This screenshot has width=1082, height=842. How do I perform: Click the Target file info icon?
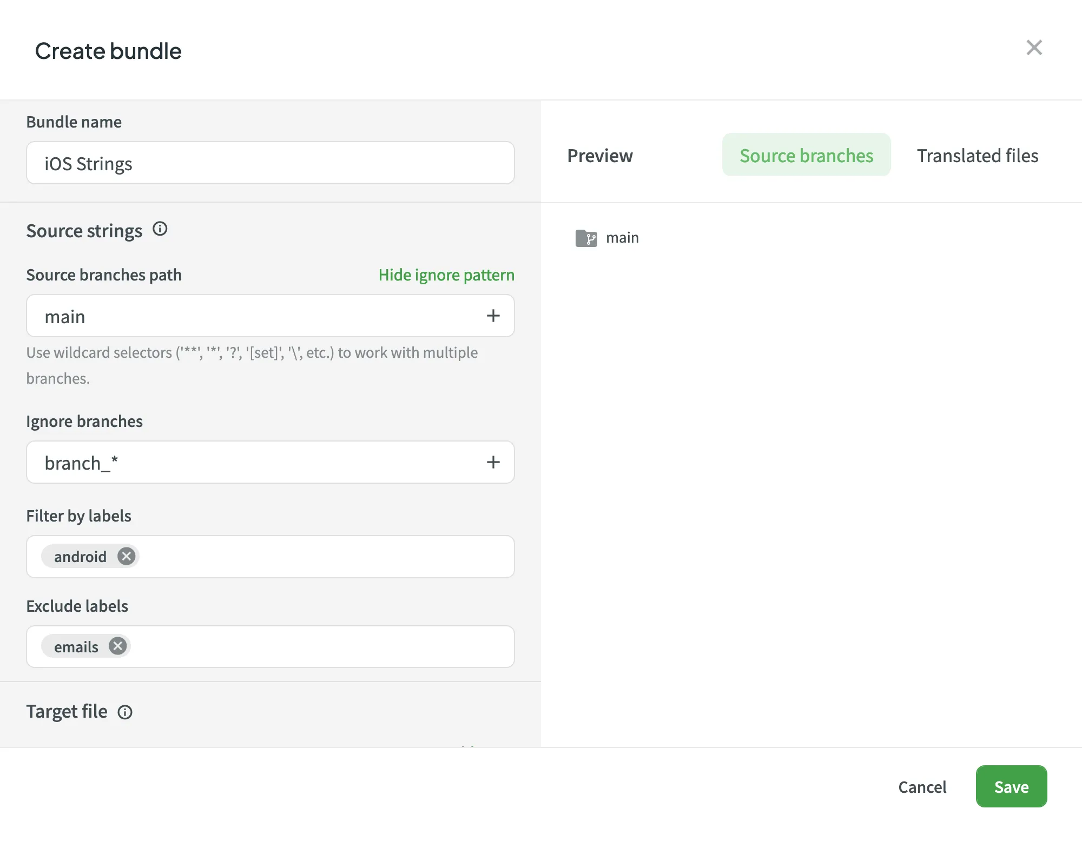coord(124,712)
